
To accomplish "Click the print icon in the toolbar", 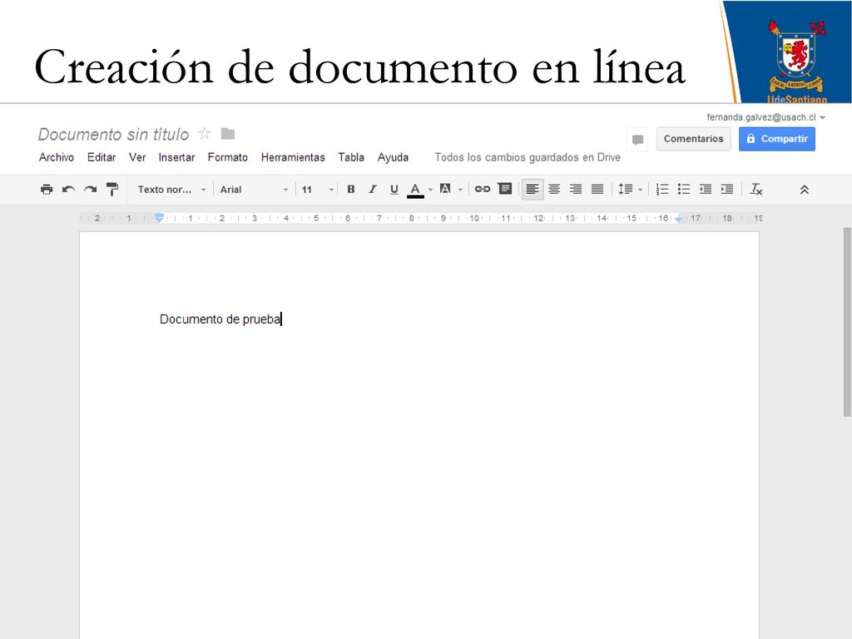I will [47, 189].
